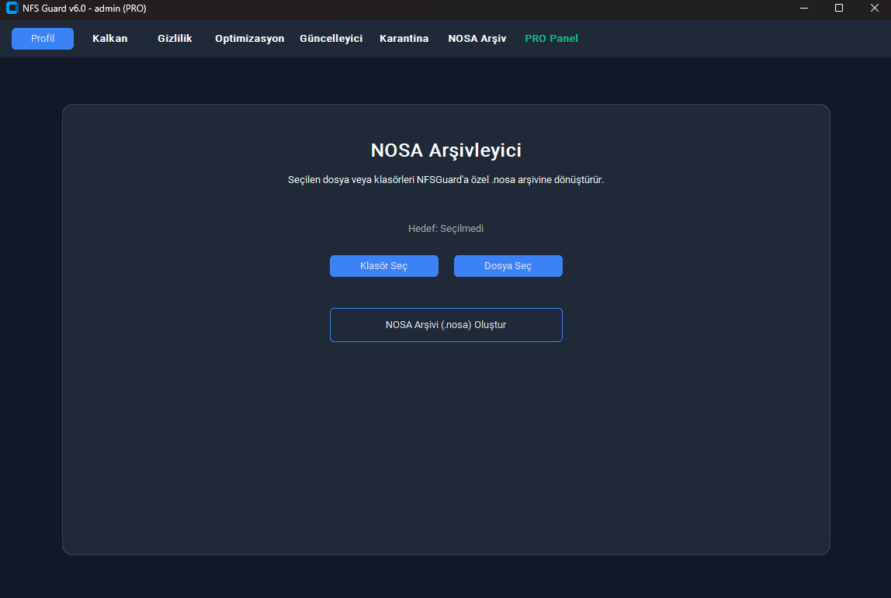Click the NFS Guard app icon
Viewport: 891px width, 598px height.
[x=12, y=9]
